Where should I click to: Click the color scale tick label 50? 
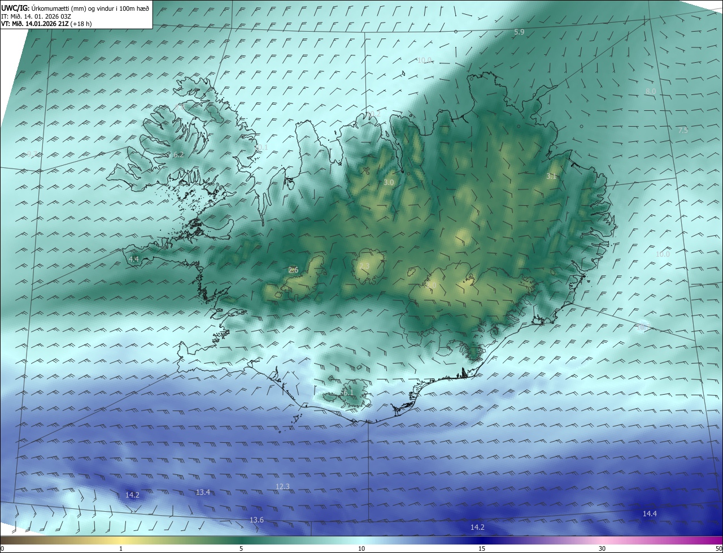pos(718,548)
